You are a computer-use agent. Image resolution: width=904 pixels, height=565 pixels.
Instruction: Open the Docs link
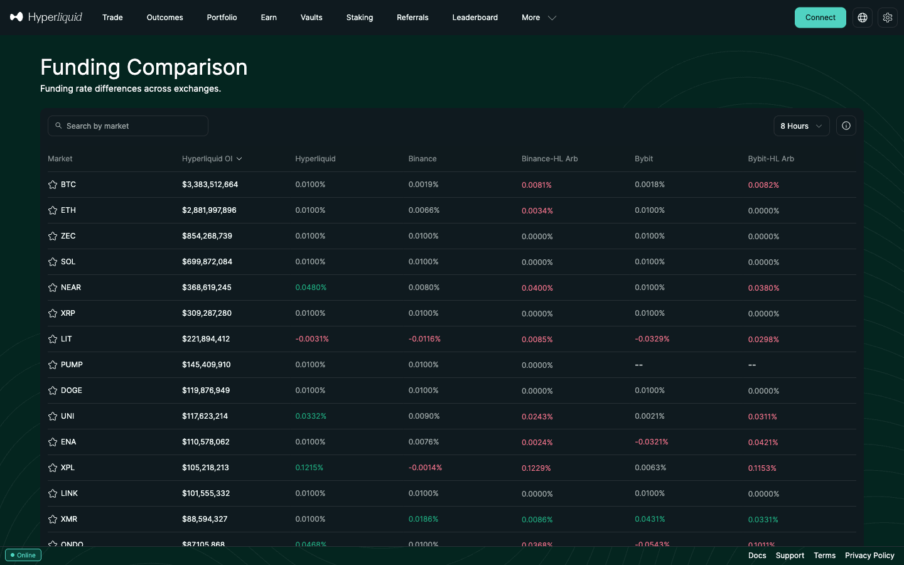[x=757, y=556]
